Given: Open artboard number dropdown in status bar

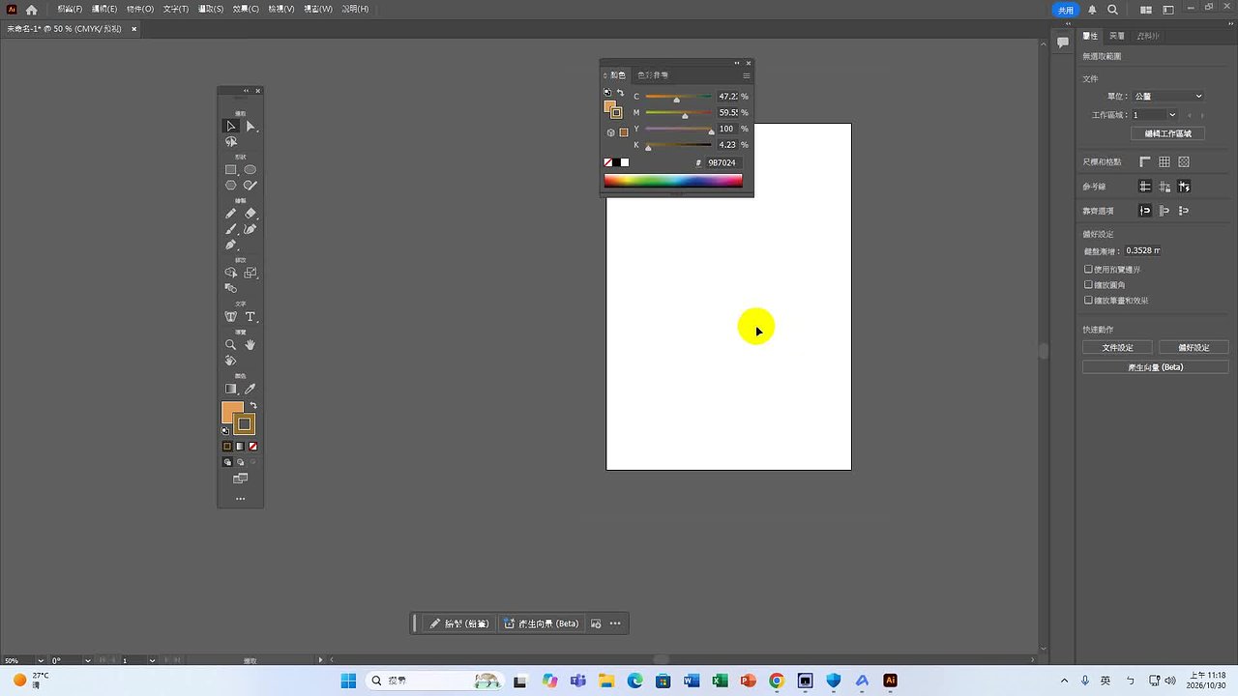Looking at the screenshot, I should 152,660.
